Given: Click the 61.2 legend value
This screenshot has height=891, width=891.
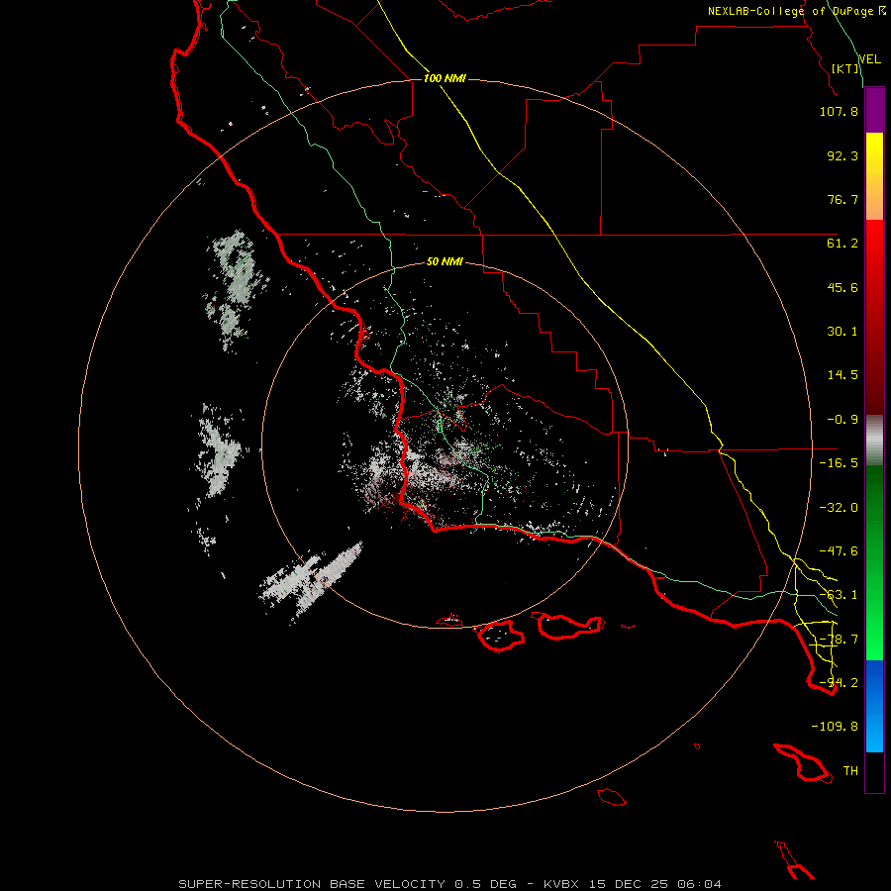Looking at the screenshot, I should point(842,244).
